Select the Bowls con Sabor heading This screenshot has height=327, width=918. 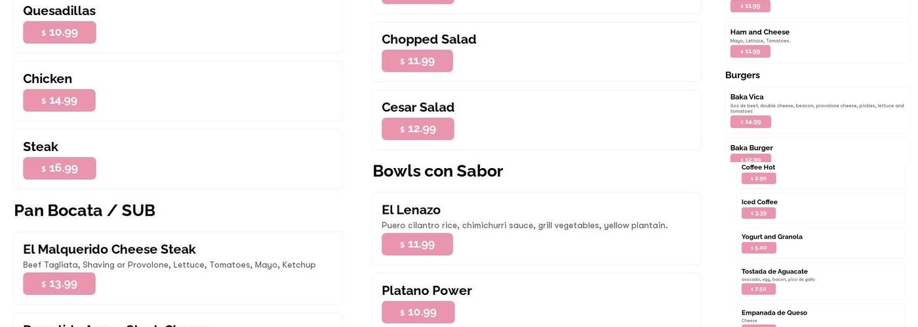point(437,171)
